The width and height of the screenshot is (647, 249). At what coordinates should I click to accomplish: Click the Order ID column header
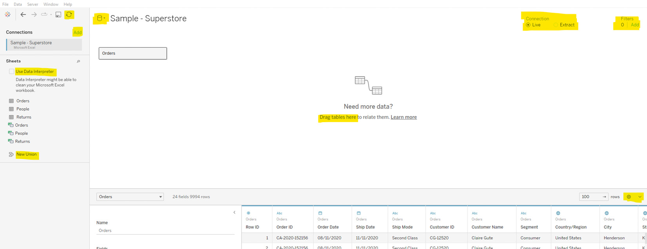285,227
